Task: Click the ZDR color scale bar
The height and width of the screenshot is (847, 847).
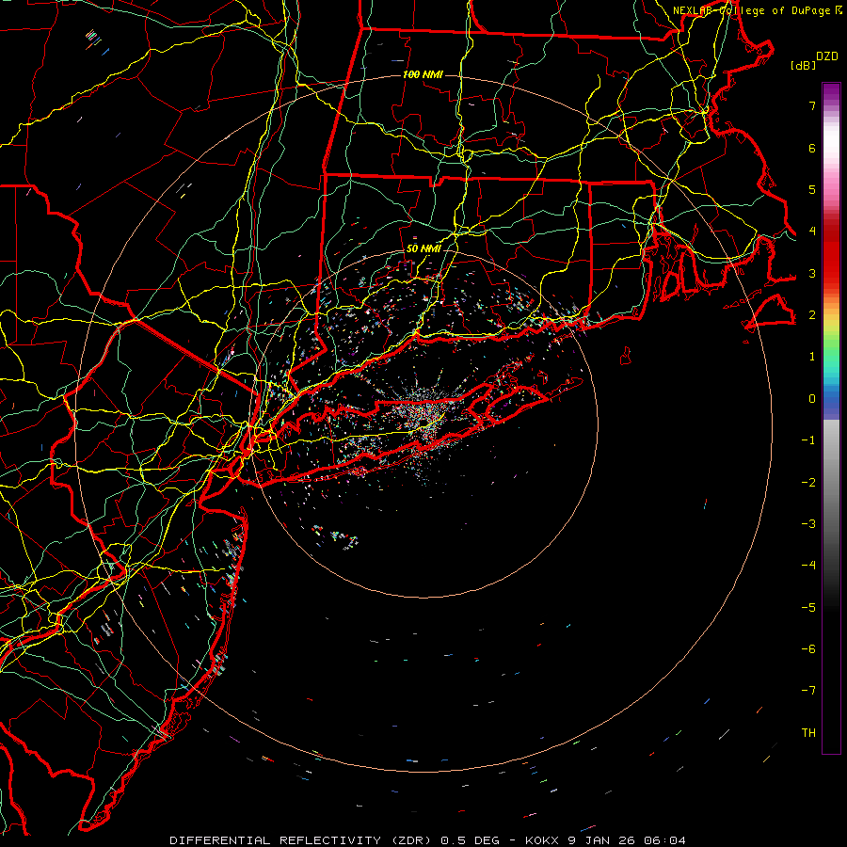Action: point(831,418)
